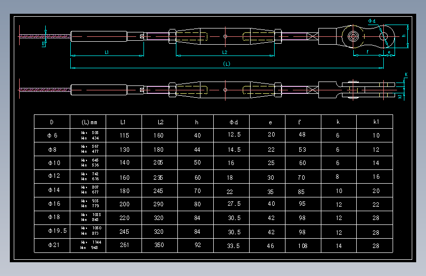Click the L1 value '115'
Viewport: 426px width, 276px height.
coord(124,135)
